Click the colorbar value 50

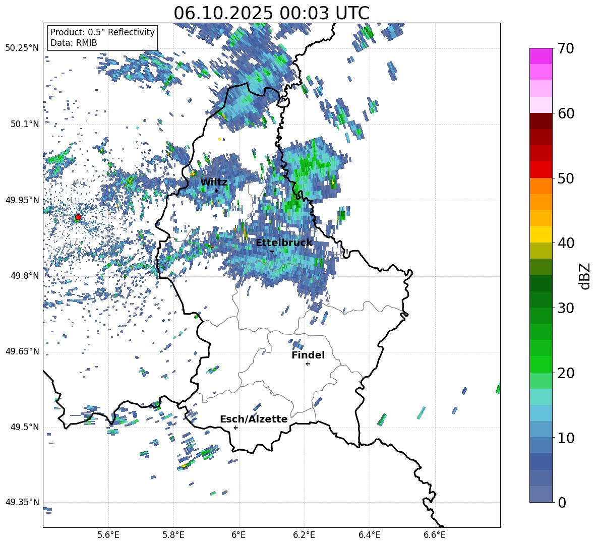point(566,178)
